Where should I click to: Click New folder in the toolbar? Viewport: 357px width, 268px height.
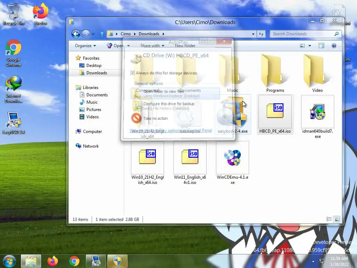185,46
